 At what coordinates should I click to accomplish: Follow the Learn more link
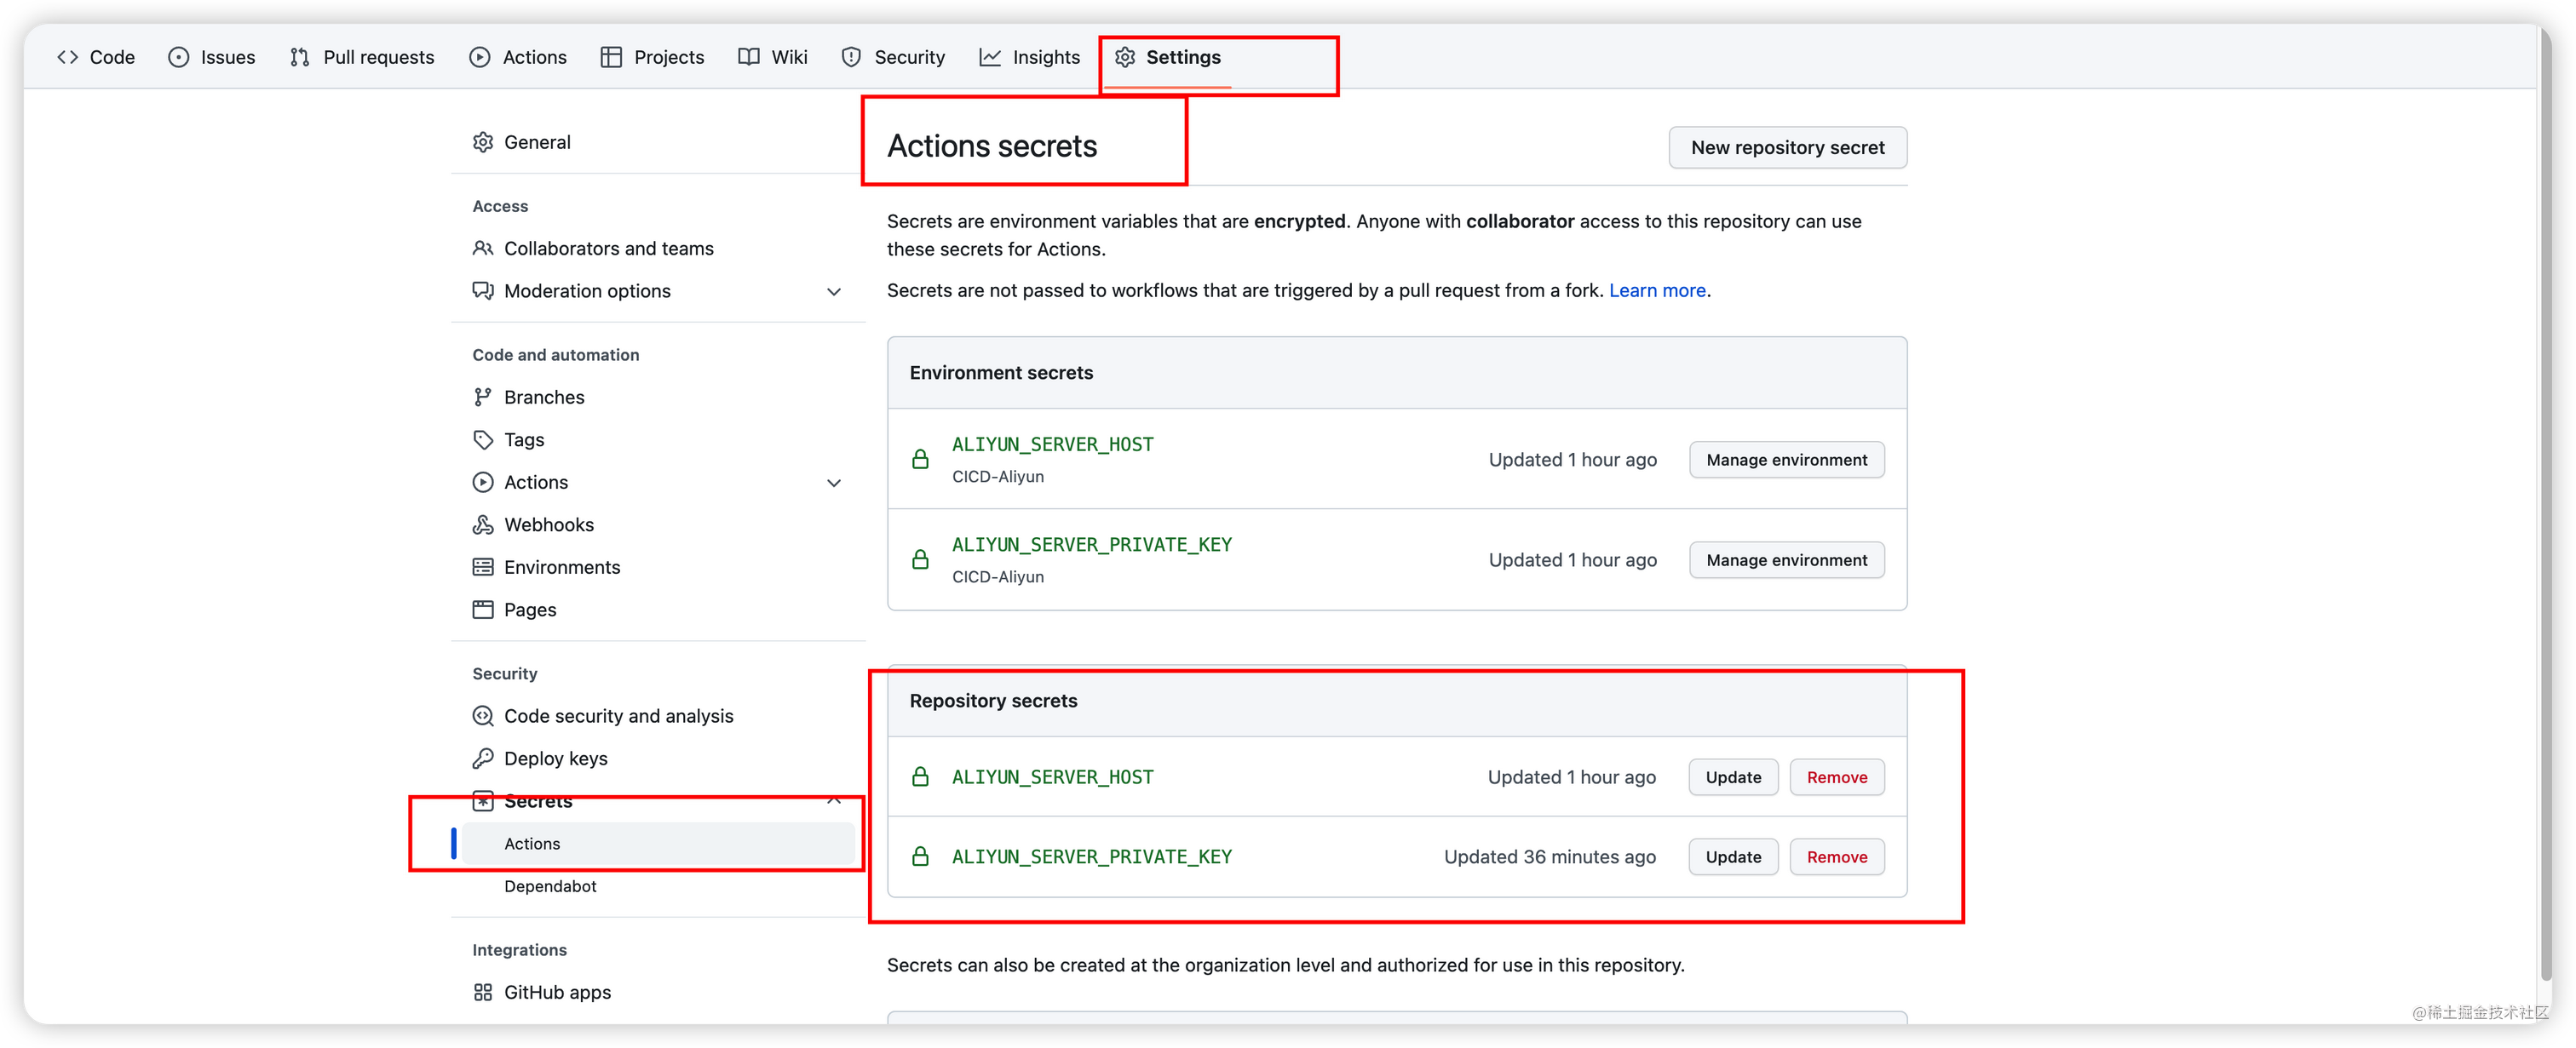point(1657,290)
